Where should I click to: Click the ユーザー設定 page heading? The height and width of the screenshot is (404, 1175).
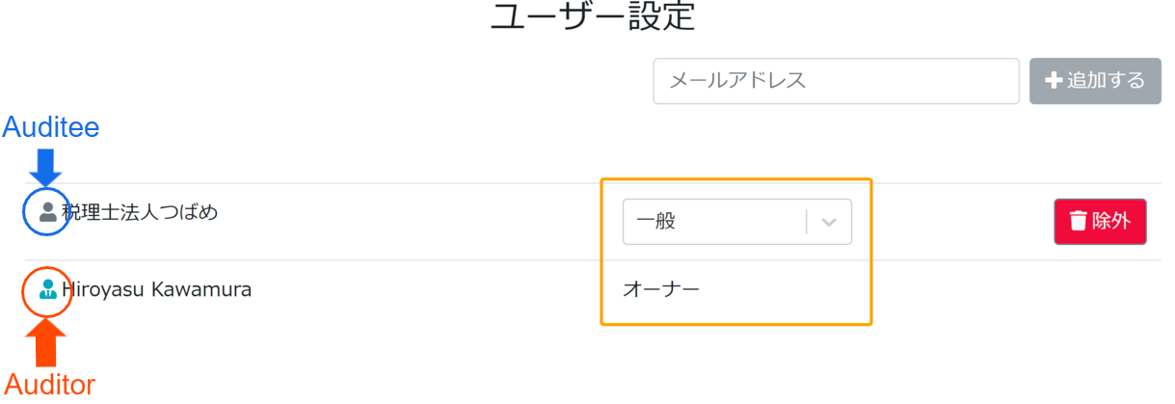click(x=592, y=18)
